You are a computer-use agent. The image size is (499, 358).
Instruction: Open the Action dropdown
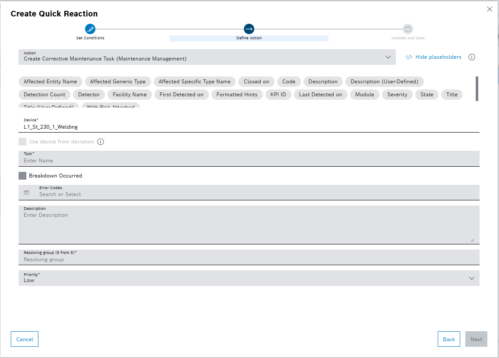pyautogui.click(x=388, y=57)
